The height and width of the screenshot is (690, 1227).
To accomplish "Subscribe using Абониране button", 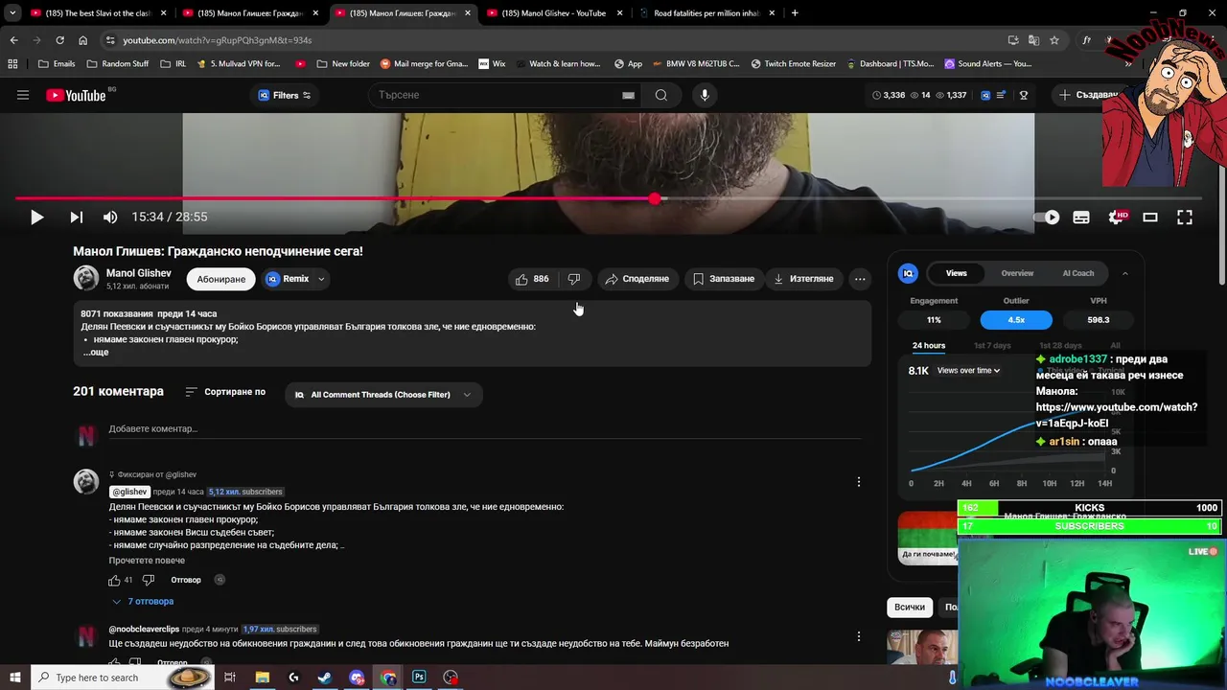I will (221, 279).
